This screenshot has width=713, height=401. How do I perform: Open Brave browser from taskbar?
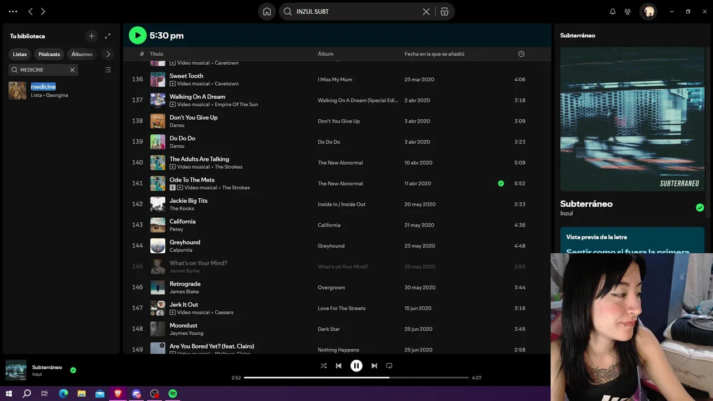[118, 394]
